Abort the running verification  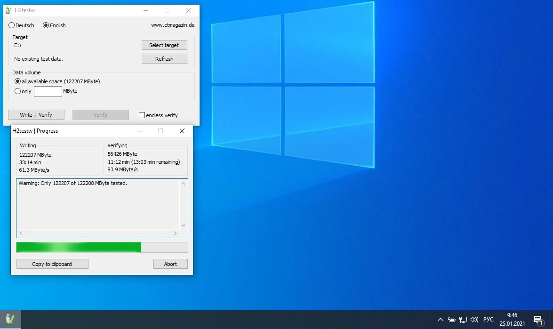(170, 264)
